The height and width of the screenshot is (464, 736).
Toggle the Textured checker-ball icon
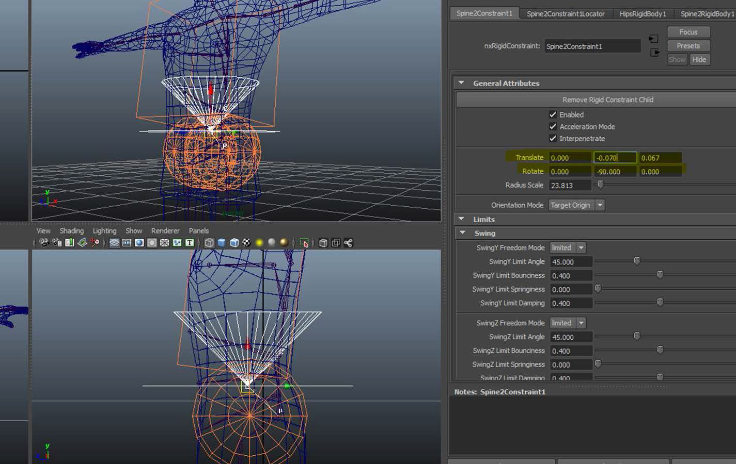[x=246, y=243]
